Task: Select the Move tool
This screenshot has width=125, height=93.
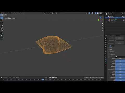Action: (2, 23)
